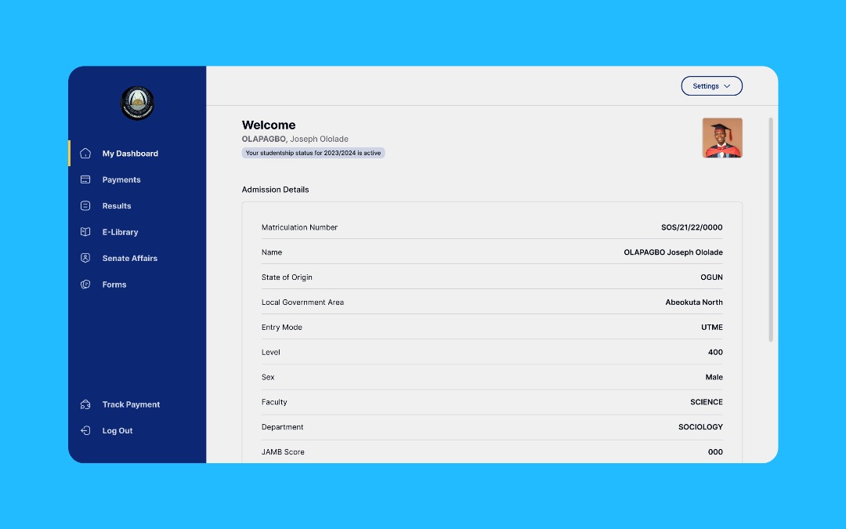Click the Department label
Viewport: 846px width, 529px height.
pos(282,427)
